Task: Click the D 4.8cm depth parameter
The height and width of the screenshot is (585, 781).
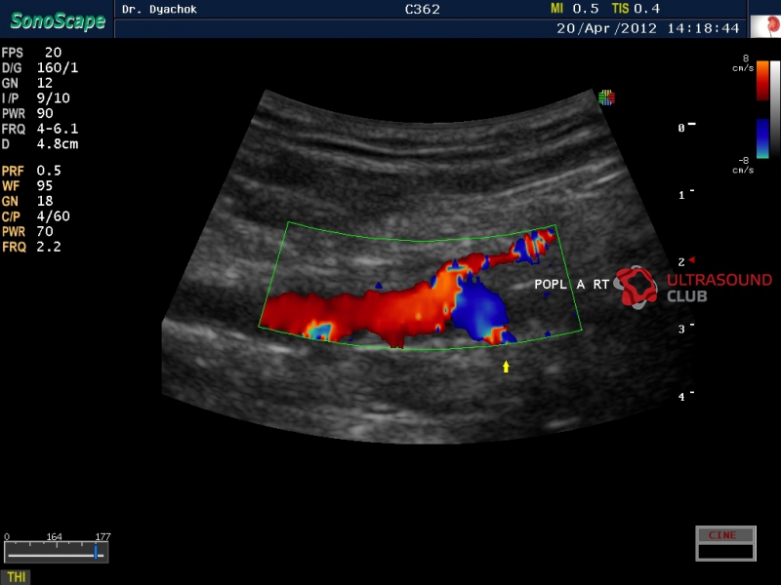Action: click(x=40, y=144)
